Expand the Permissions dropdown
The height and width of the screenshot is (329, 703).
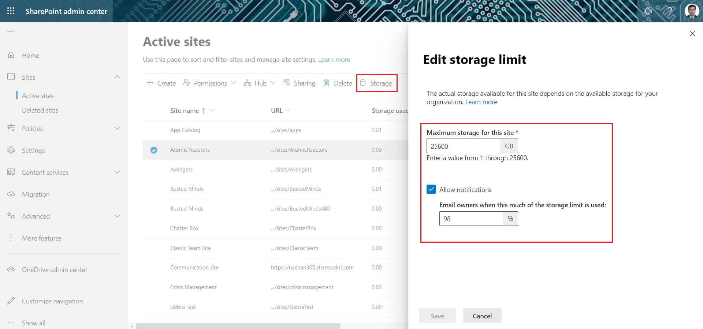[x=210, y=83]
